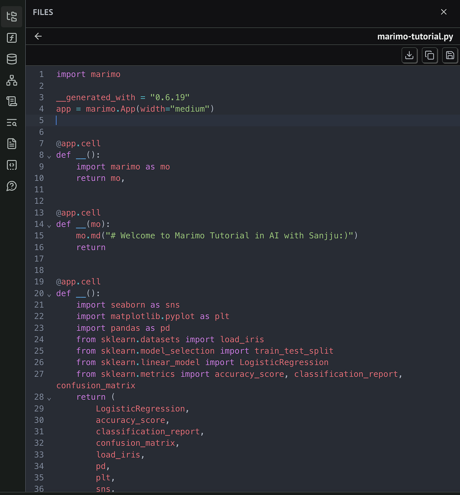Collapse the def __(mo) block at line 14
460x495 pixels.
[49, 226]
